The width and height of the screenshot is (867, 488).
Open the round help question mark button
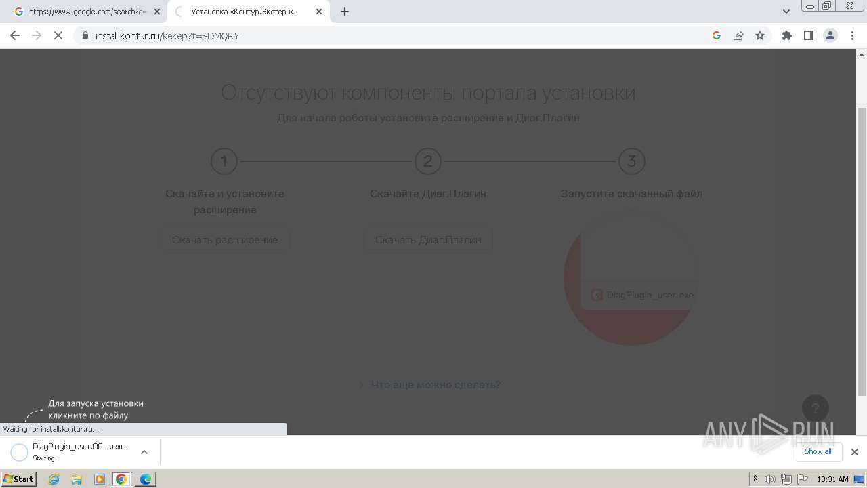tap(816, 408)
